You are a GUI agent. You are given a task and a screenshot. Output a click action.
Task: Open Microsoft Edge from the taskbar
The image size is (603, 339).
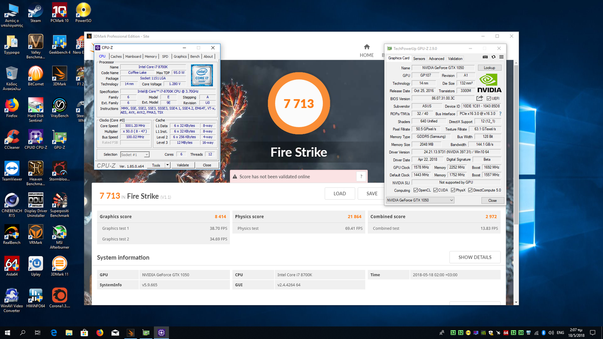(54, 332)
